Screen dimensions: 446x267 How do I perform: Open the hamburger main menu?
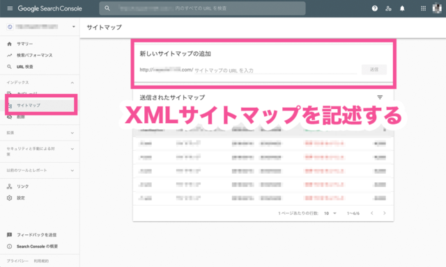point(10,8)
